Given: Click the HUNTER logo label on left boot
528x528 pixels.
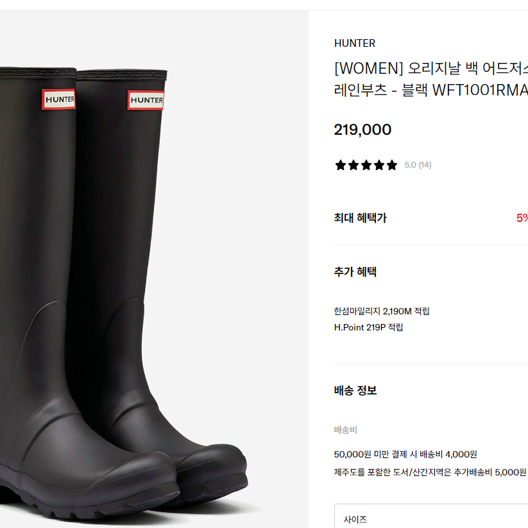Looking at the screenshot, I should 58,99.
